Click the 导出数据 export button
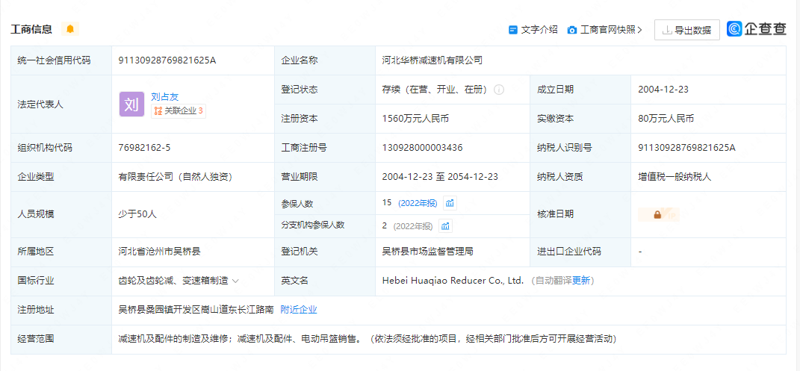The width and height of the screenshot is (800, 371). (686, 30)
